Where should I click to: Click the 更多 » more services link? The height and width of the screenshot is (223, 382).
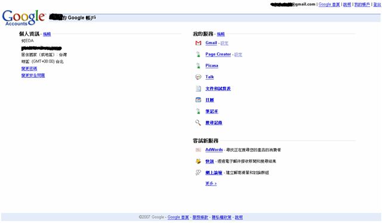(211, 183)
